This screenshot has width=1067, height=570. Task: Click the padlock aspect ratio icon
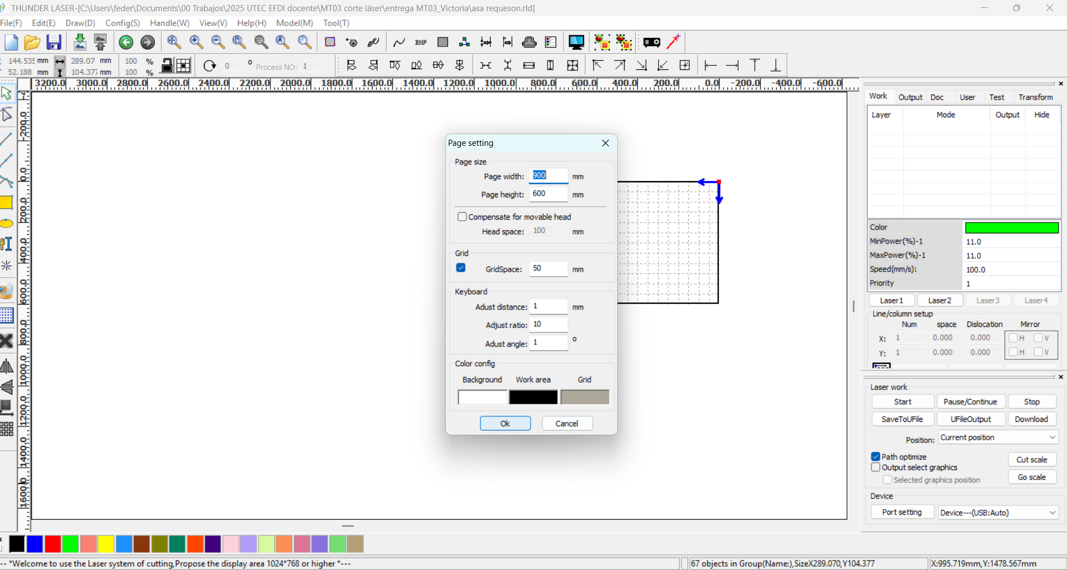tap(166, 66)
